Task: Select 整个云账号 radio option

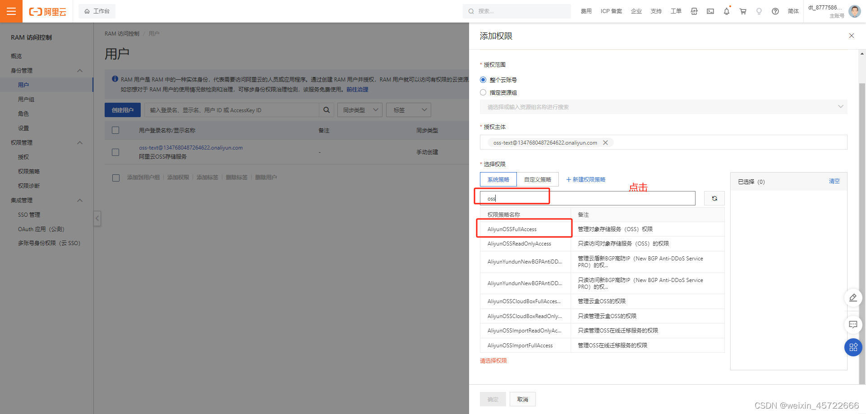Action: (x=483, y=80)
